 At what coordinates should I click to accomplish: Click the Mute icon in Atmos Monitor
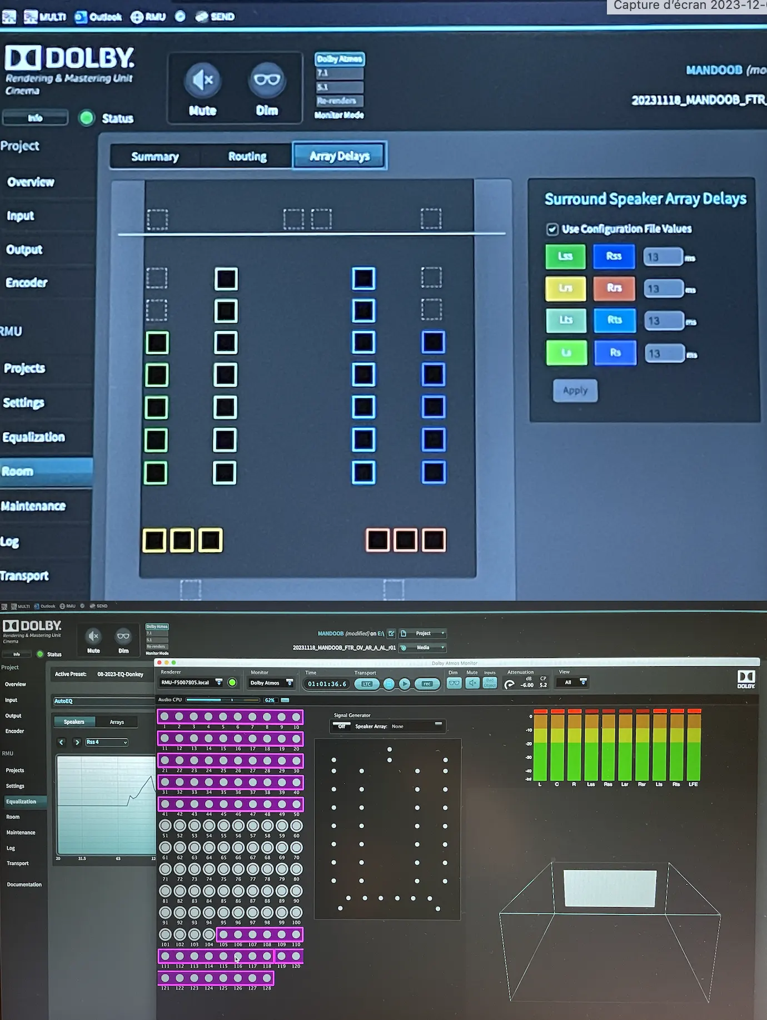472,684
